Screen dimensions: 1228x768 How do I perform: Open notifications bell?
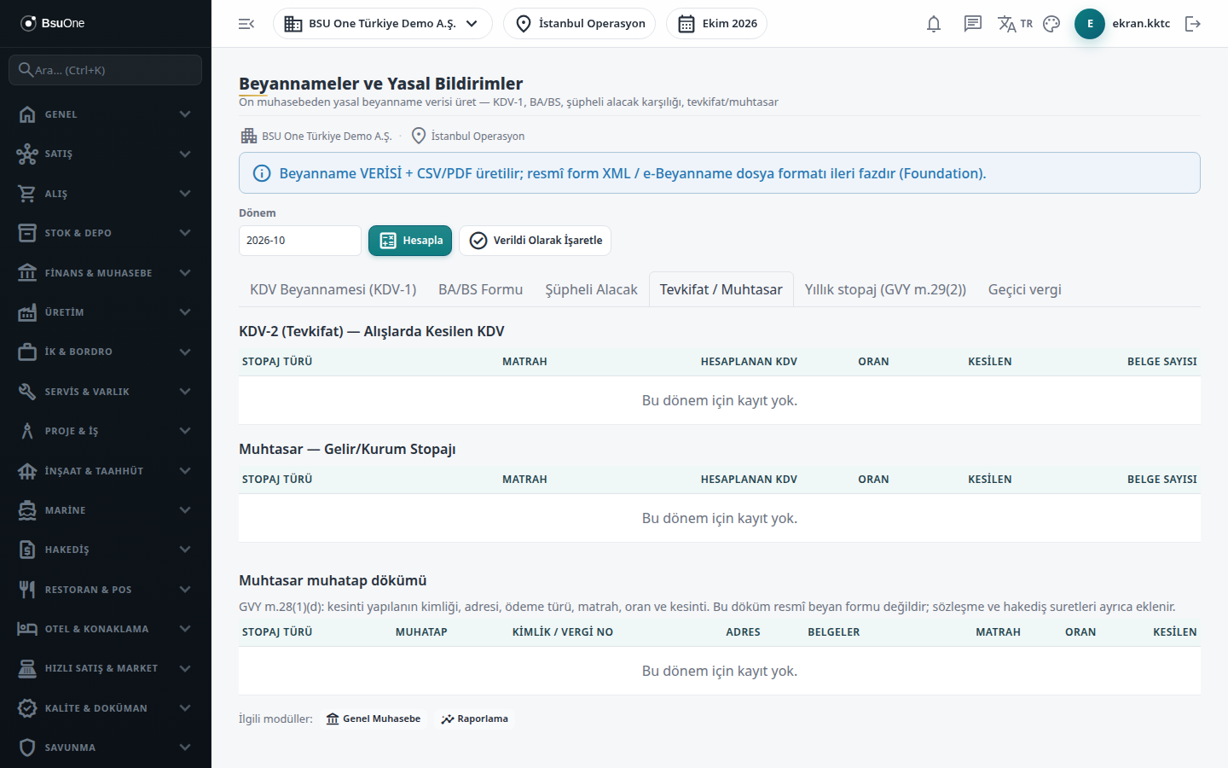coord(934,24)
